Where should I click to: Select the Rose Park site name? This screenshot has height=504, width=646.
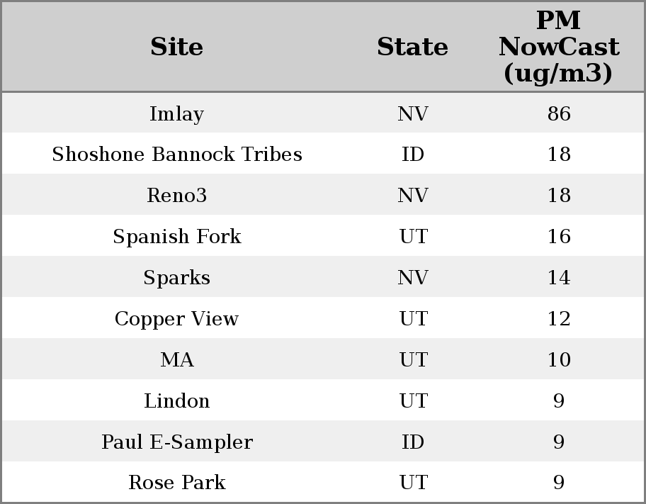point(176,483)
